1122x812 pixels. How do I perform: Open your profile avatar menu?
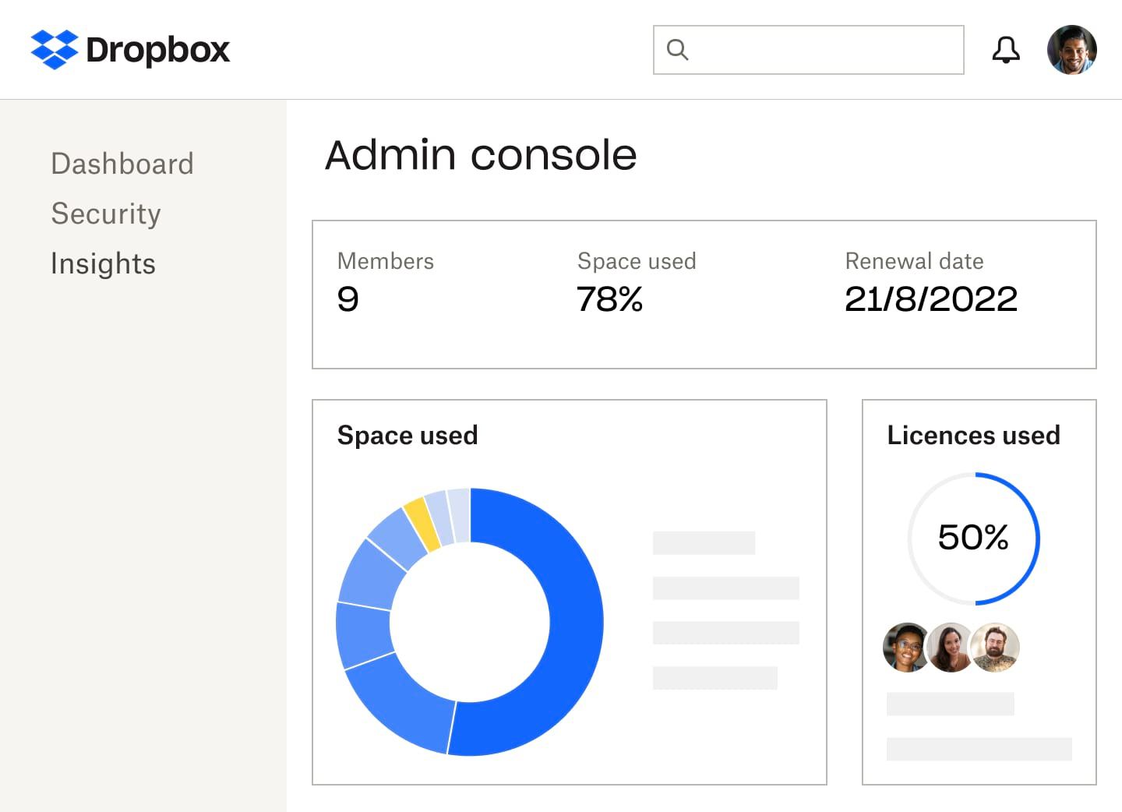(x=1072, y=49)
